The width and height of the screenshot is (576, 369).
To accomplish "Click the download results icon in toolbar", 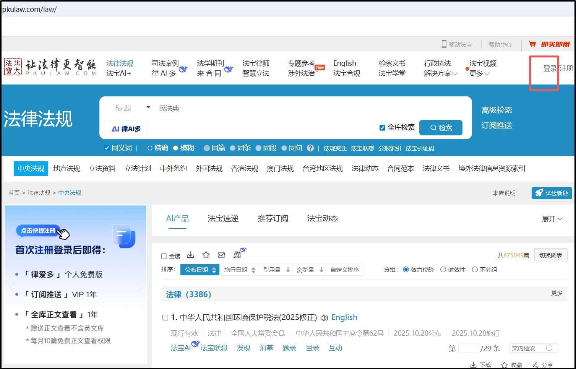I will tap(190, 254).
